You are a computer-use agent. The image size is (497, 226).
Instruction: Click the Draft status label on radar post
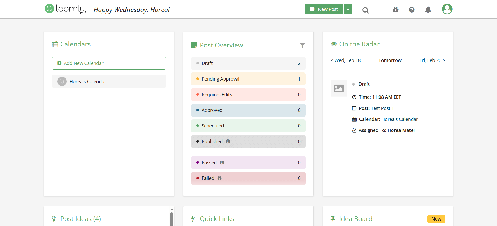[364, 84]
